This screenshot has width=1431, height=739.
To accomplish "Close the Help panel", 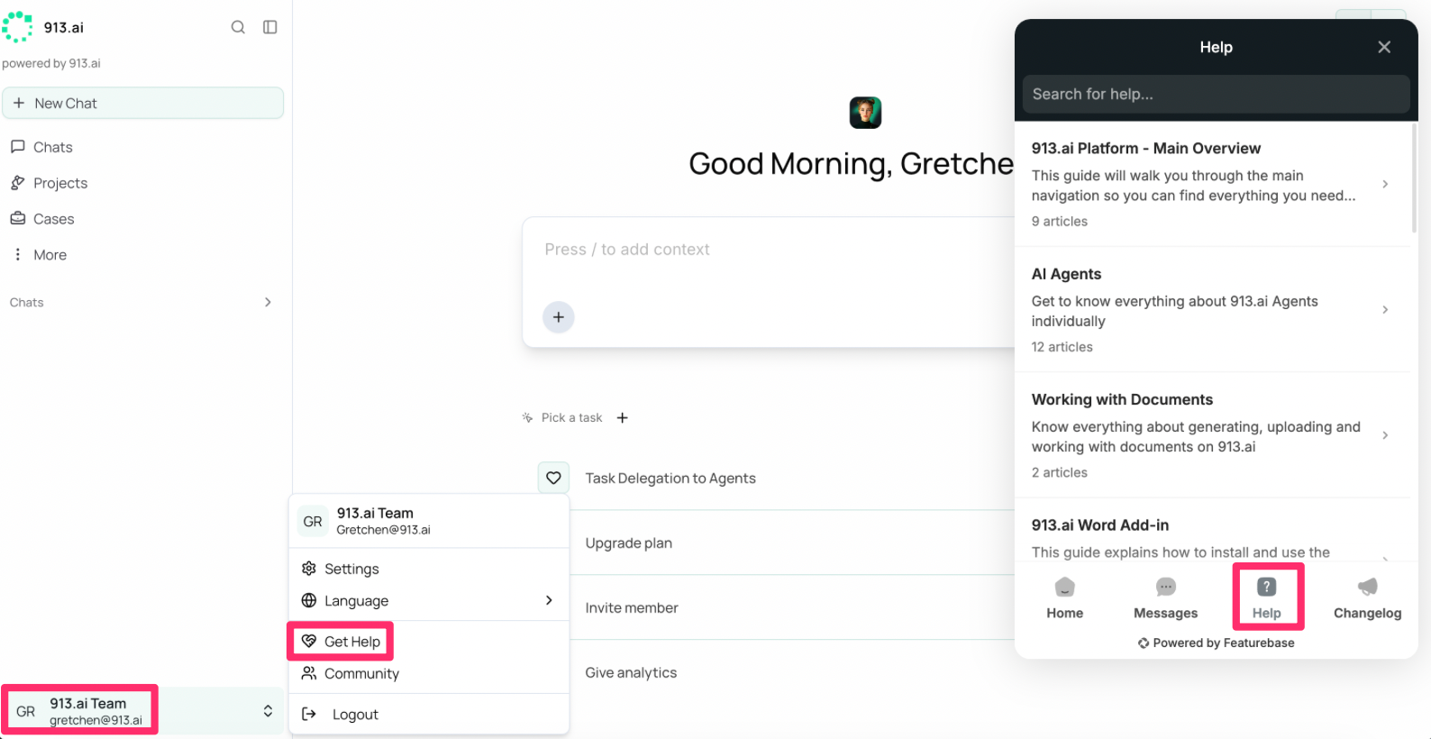I will (1384, 47).
